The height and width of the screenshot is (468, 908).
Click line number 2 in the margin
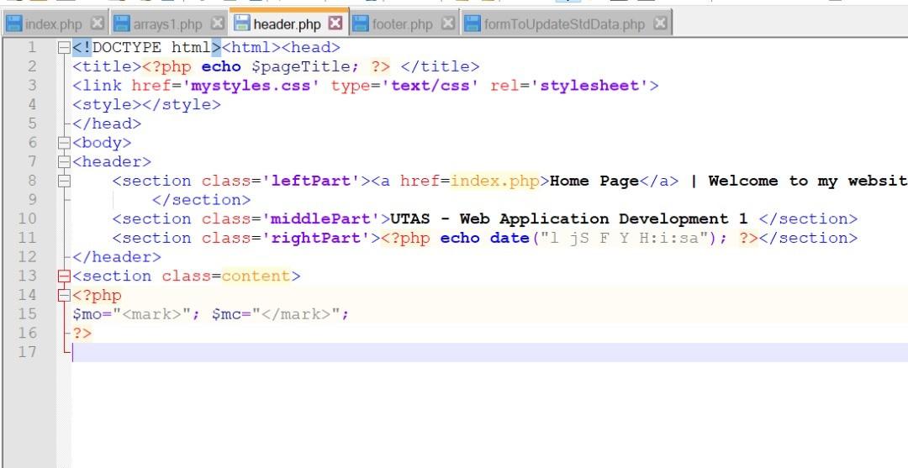coord(33,66)
